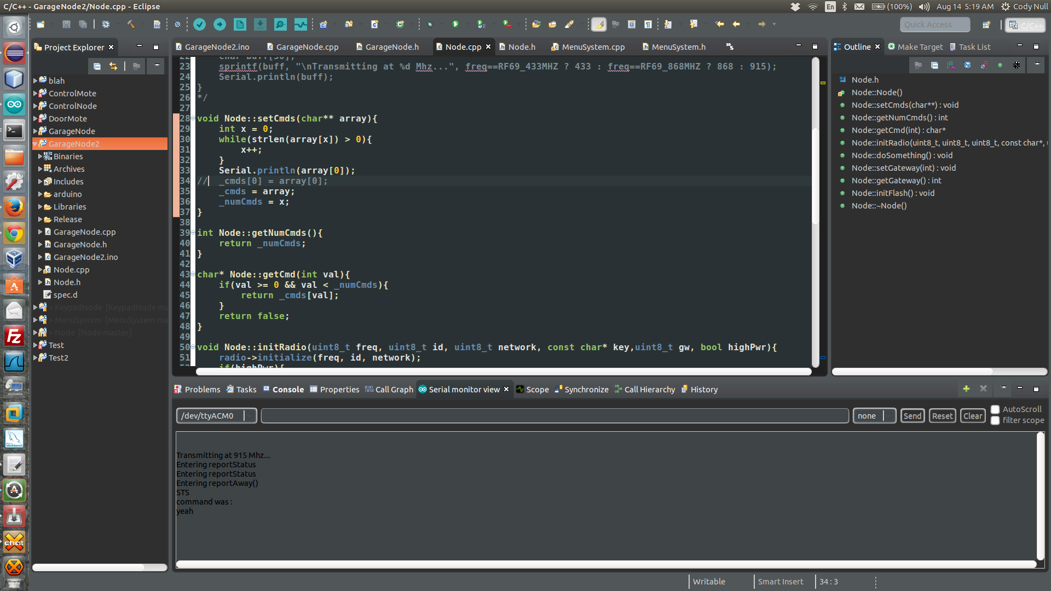Click the Save disk icon in toolbar

pyautogui.click(x=66, y=25)
